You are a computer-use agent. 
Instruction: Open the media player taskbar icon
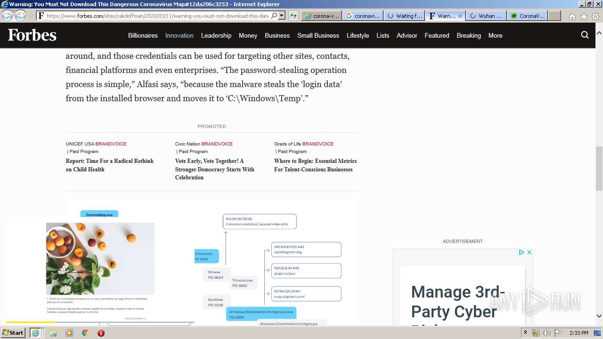pyautogui.click(x=69, y=333)
